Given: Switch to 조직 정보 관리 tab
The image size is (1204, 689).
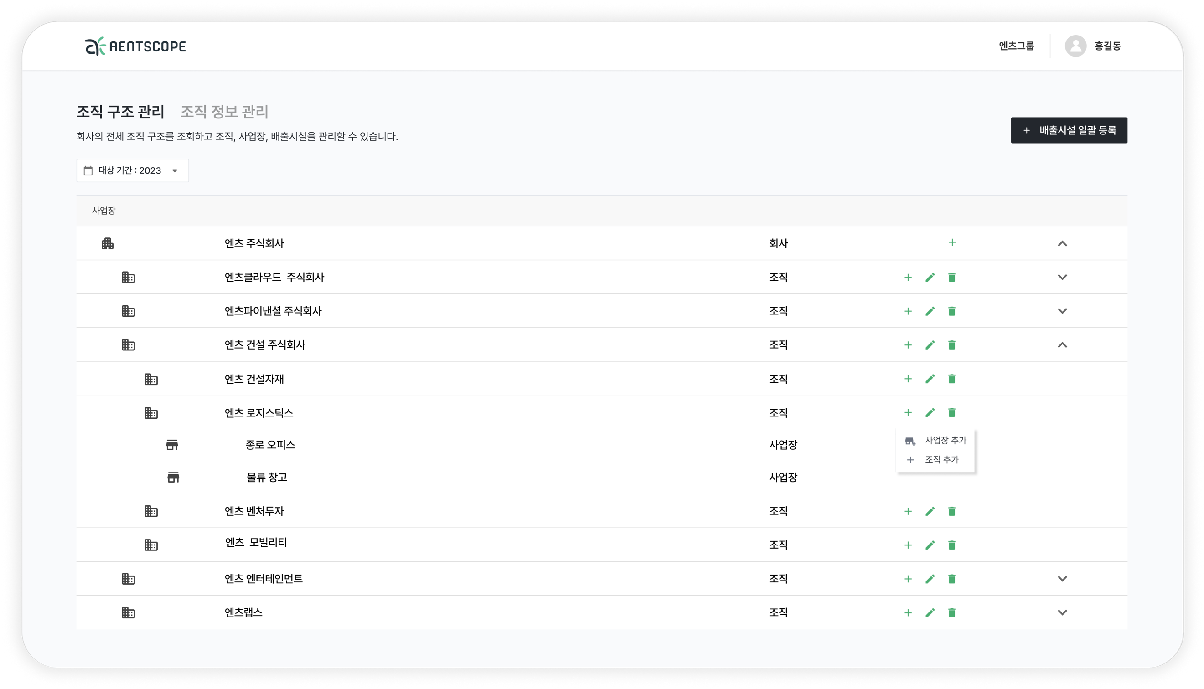Looking at the screenshot, I should 224,112.
